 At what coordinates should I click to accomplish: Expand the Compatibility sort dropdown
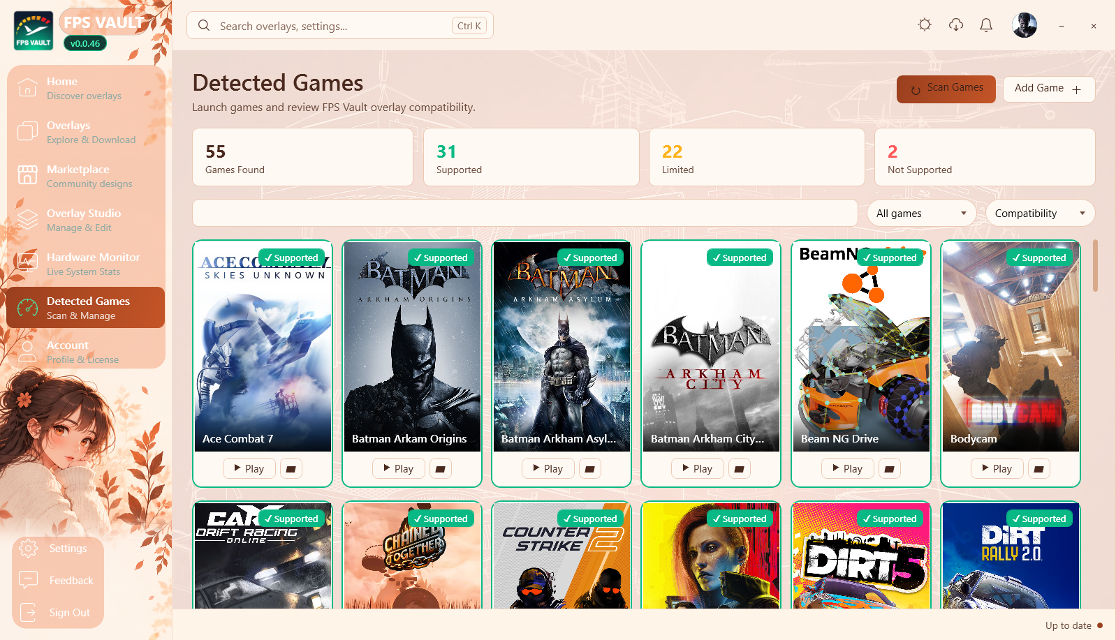pos(1041,213)
